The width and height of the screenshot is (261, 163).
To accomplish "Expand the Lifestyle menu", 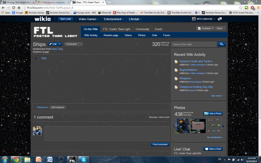I will click(x=135, y=19).
